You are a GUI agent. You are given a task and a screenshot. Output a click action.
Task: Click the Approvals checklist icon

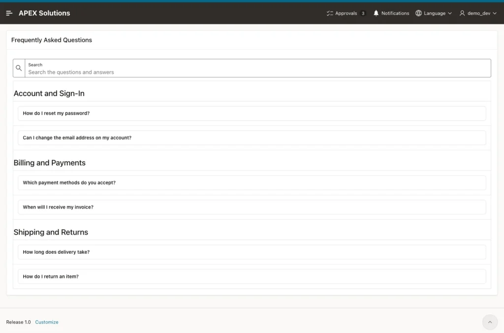(329, 13)
